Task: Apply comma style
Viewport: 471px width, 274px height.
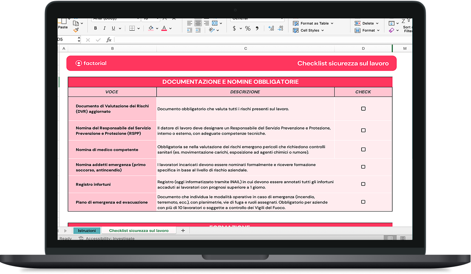Action: click(257, 28)
